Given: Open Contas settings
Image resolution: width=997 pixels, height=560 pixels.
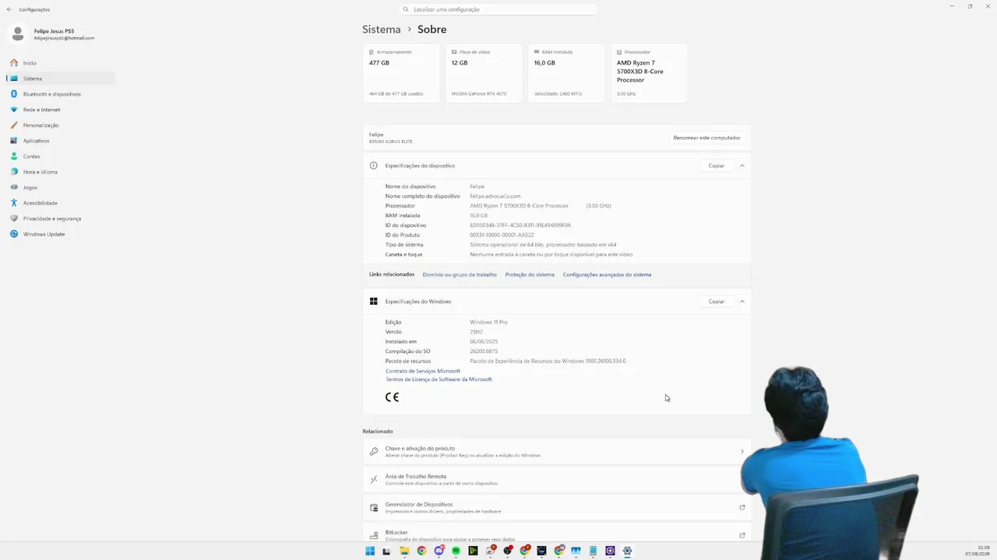Looking at the screenshot, I should [x=61, y=156].
